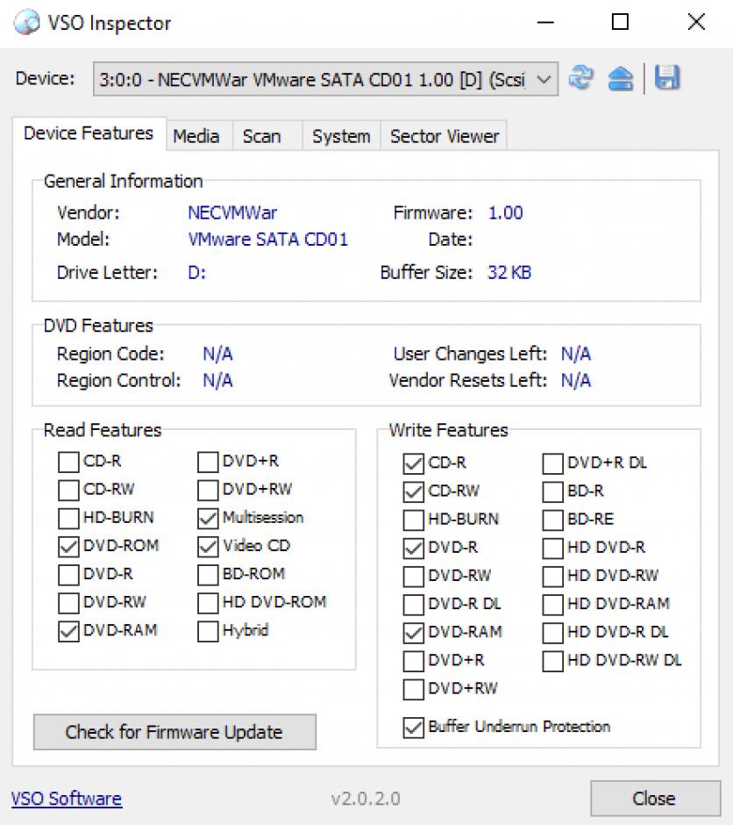
Task: Click the version number v2.0.2.0
Action: [366, 799]
